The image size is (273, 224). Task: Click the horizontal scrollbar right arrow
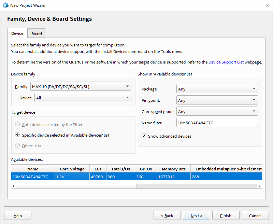click(259, 186)
